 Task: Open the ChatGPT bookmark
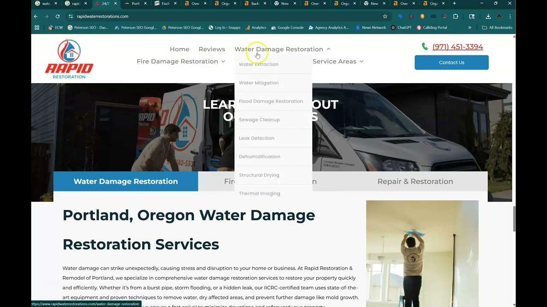pyautogui.click(x=401, y=27)
